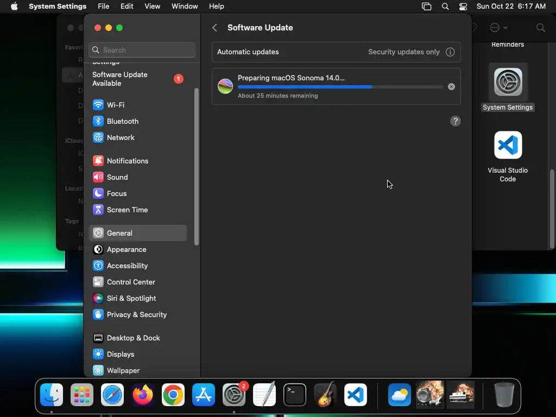Open Launchpad from the Dock
The height and width of the screenshot is (417, 556).
click(82, 395)
